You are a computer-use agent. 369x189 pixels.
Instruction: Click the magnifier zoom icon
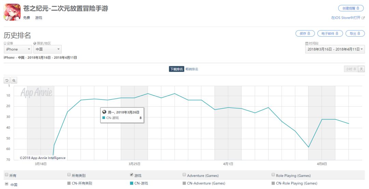tap(14, 80)
